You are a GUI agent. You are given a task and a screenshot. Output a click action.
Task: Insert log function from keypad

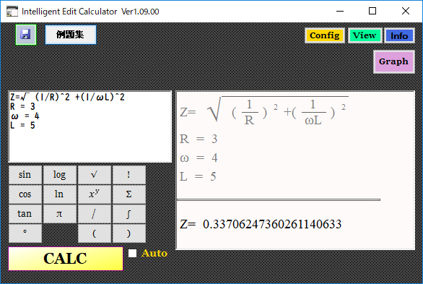point(60,175)
